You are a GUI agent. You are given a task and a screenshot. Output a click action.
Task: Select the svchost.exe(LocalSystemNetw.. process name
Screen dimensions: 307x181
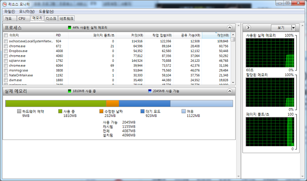pyautogui.click(x=31, y=41)
